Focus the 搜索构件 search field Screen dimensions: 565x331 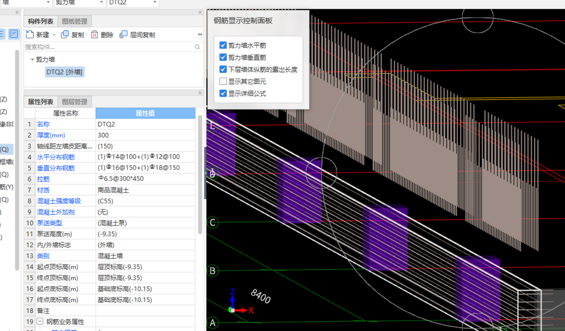tap(109, 47)
